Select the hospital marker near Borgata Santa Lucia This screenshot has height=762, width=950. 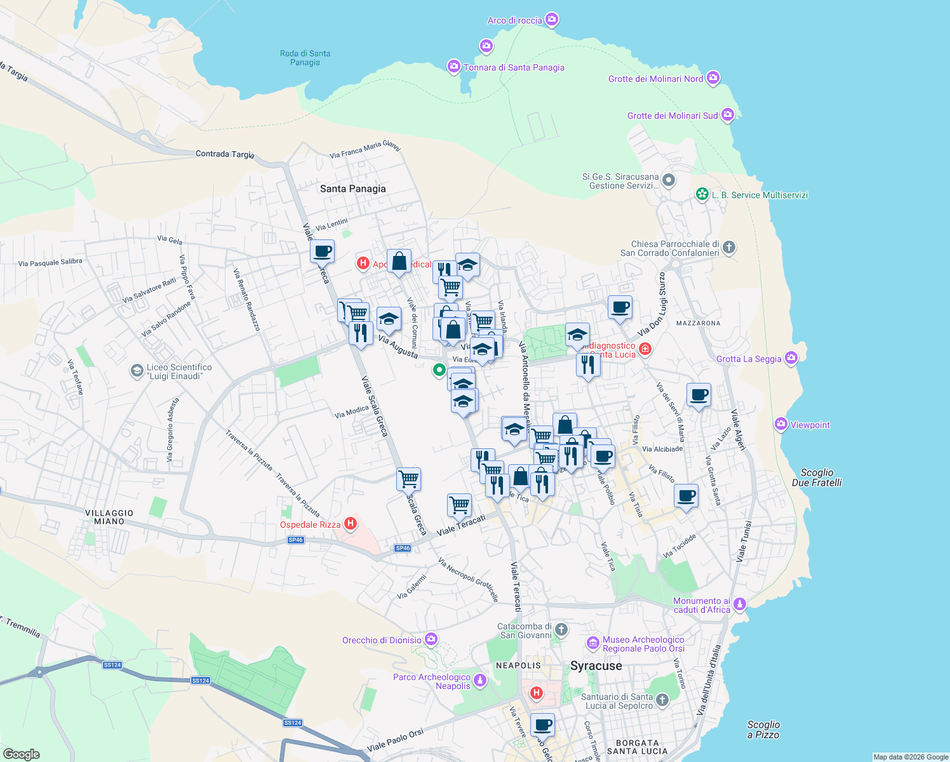(537, 692)
